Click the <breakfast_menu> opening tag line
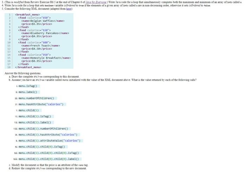Screen dimensions: 246x172 (x=27, y=15)
